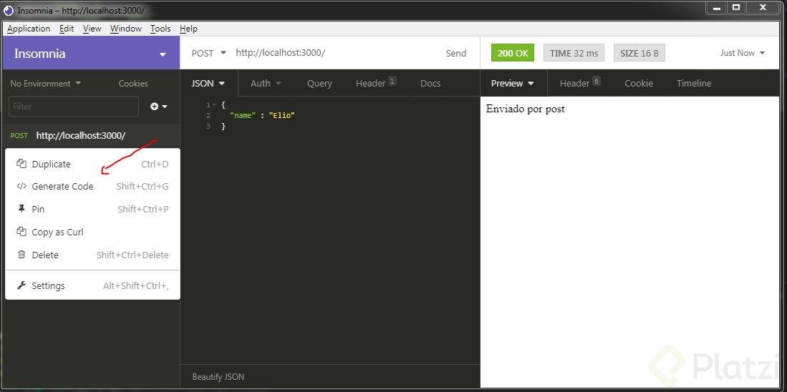Image resolution: width=787 pixels, height=392 pixels.
Task: Click the Send button
Action: [455, 53]
